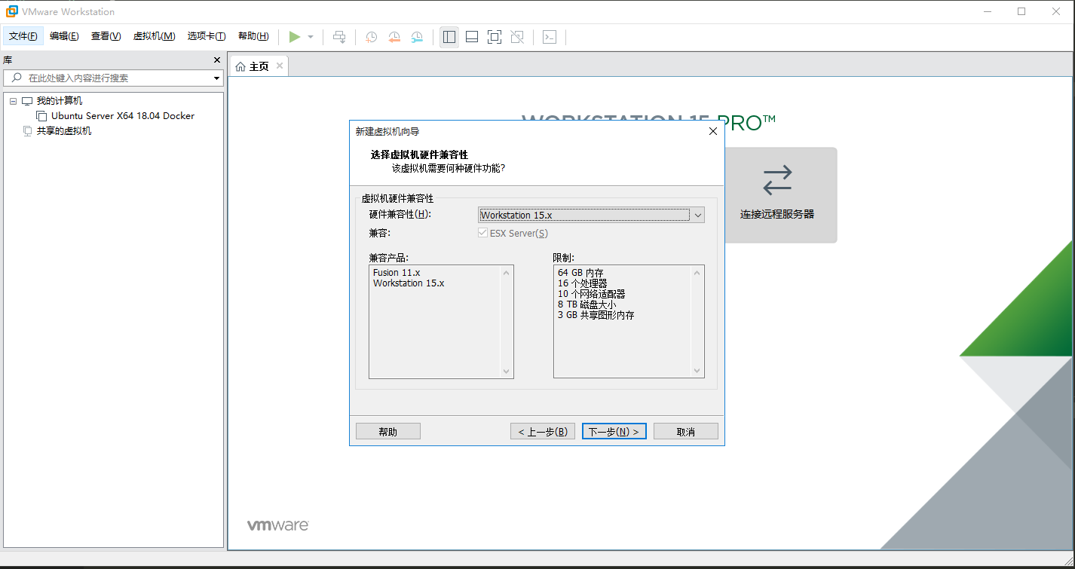Click the vmware logo at bottom
Image resolution: width=1075 pixels, height=569 pixels.
coord(277,525)
